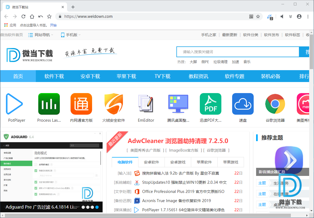The width and height of the screenshot is (314, 218).
Task: Open the 内网通官方版 app icon
Action: (81, 104)
